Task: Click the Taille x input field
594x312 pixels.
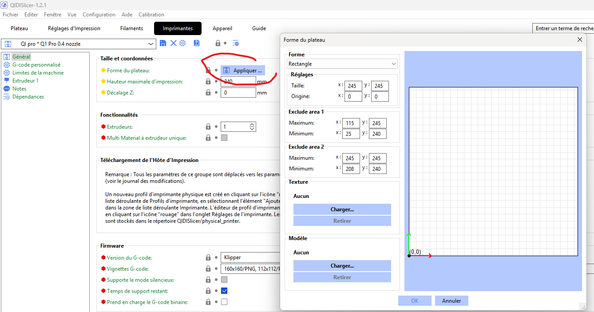Action: coord(353,86)
